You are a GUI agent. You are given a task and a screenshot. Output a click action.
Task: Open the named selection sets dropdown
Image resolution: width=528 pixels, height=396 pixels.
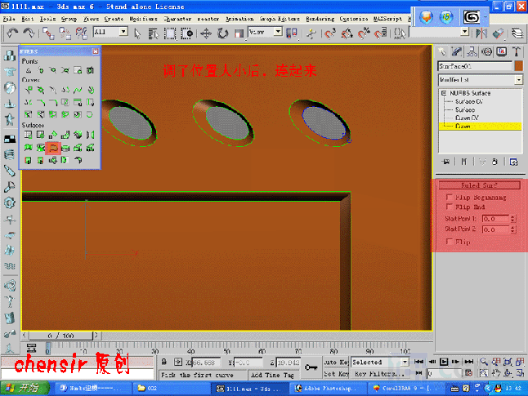pos(465,32)
